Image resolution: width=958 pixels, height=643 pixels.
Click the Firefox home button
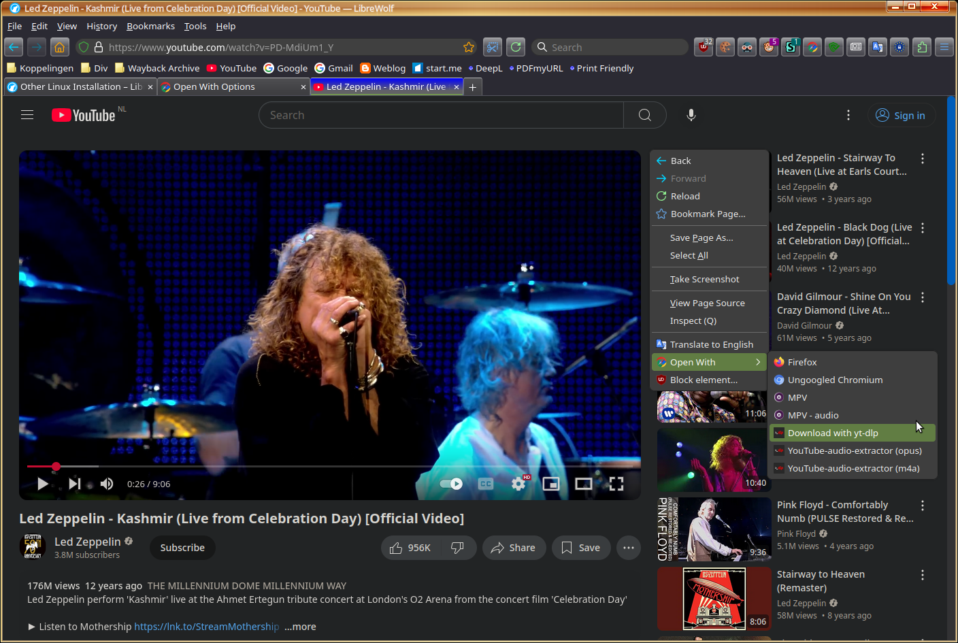pyautogui.click(x=60, y=48)
